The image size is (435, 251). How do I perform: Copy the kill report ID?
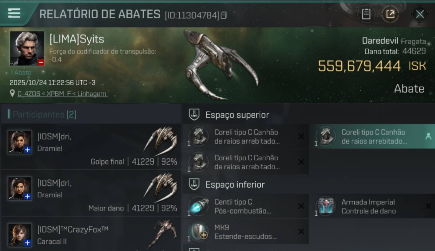224,15
